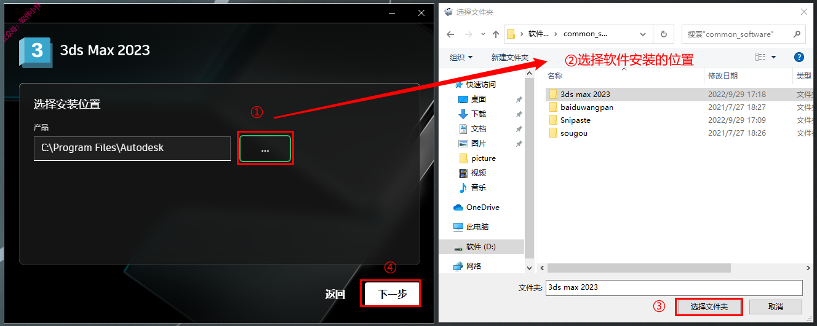Click the pin icon next to 图片
Image resolution: width=817 pixels, height=326 pixels.
coord(519,144)
